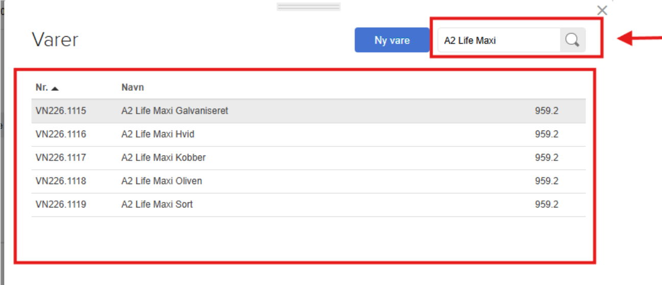
Task: Create a new item with Ny vare
Action: (x=392, y=40)
